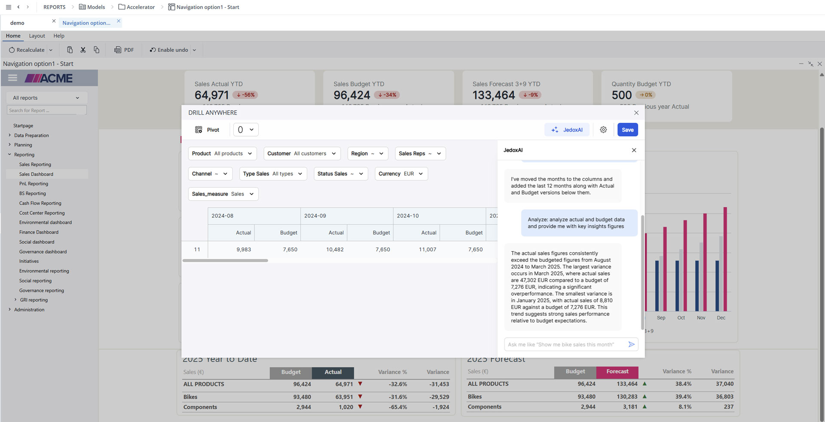Viewport: 825px width, 422px height.
Task: Click the Save button
Action: 628,130
